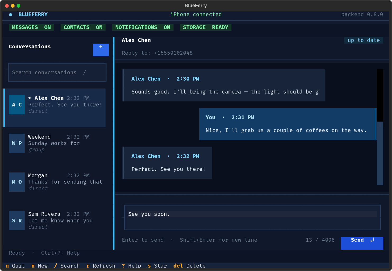Click the STORAGE READY status badge
Screen dimensions: 392x271
point(206,27)
